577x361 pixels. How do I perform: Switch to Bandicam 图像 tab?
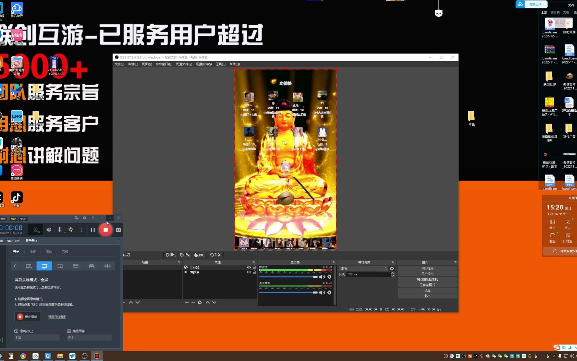coord(49,252)
